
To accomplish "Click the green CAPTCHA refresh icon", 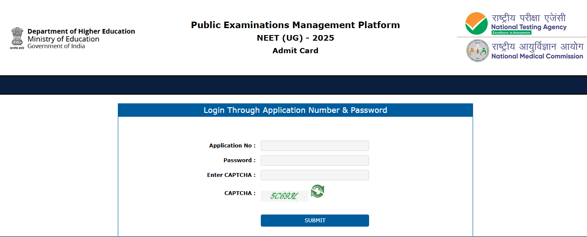I will pyautogui.click(x=317, y=191).
